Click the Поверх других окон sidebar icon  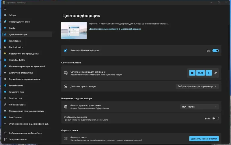pos(5,22)
